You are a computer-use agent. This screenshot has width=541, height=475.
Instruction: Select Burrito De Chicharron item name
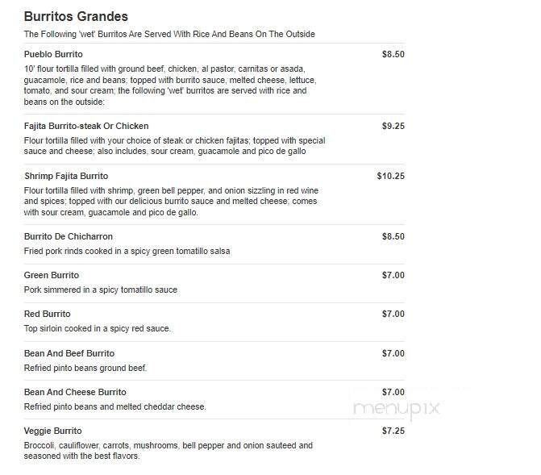click(x=69, y=236)
